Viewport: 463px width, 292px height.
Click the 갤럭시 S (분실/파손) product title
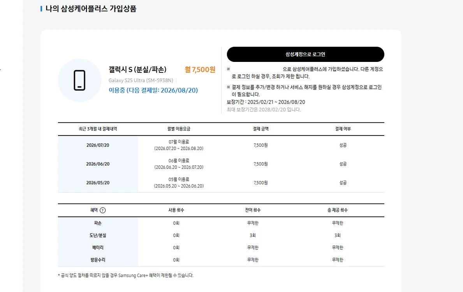(x=137, y=69)
